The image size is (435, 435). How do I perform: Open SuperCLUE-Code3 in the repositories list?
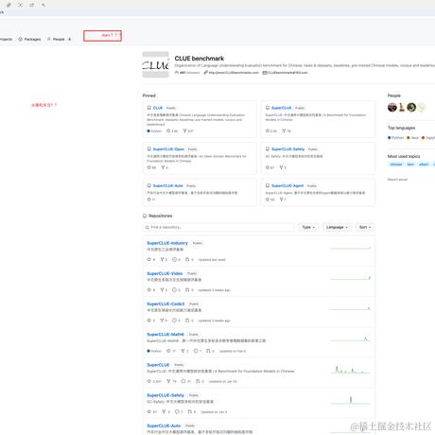165,304
